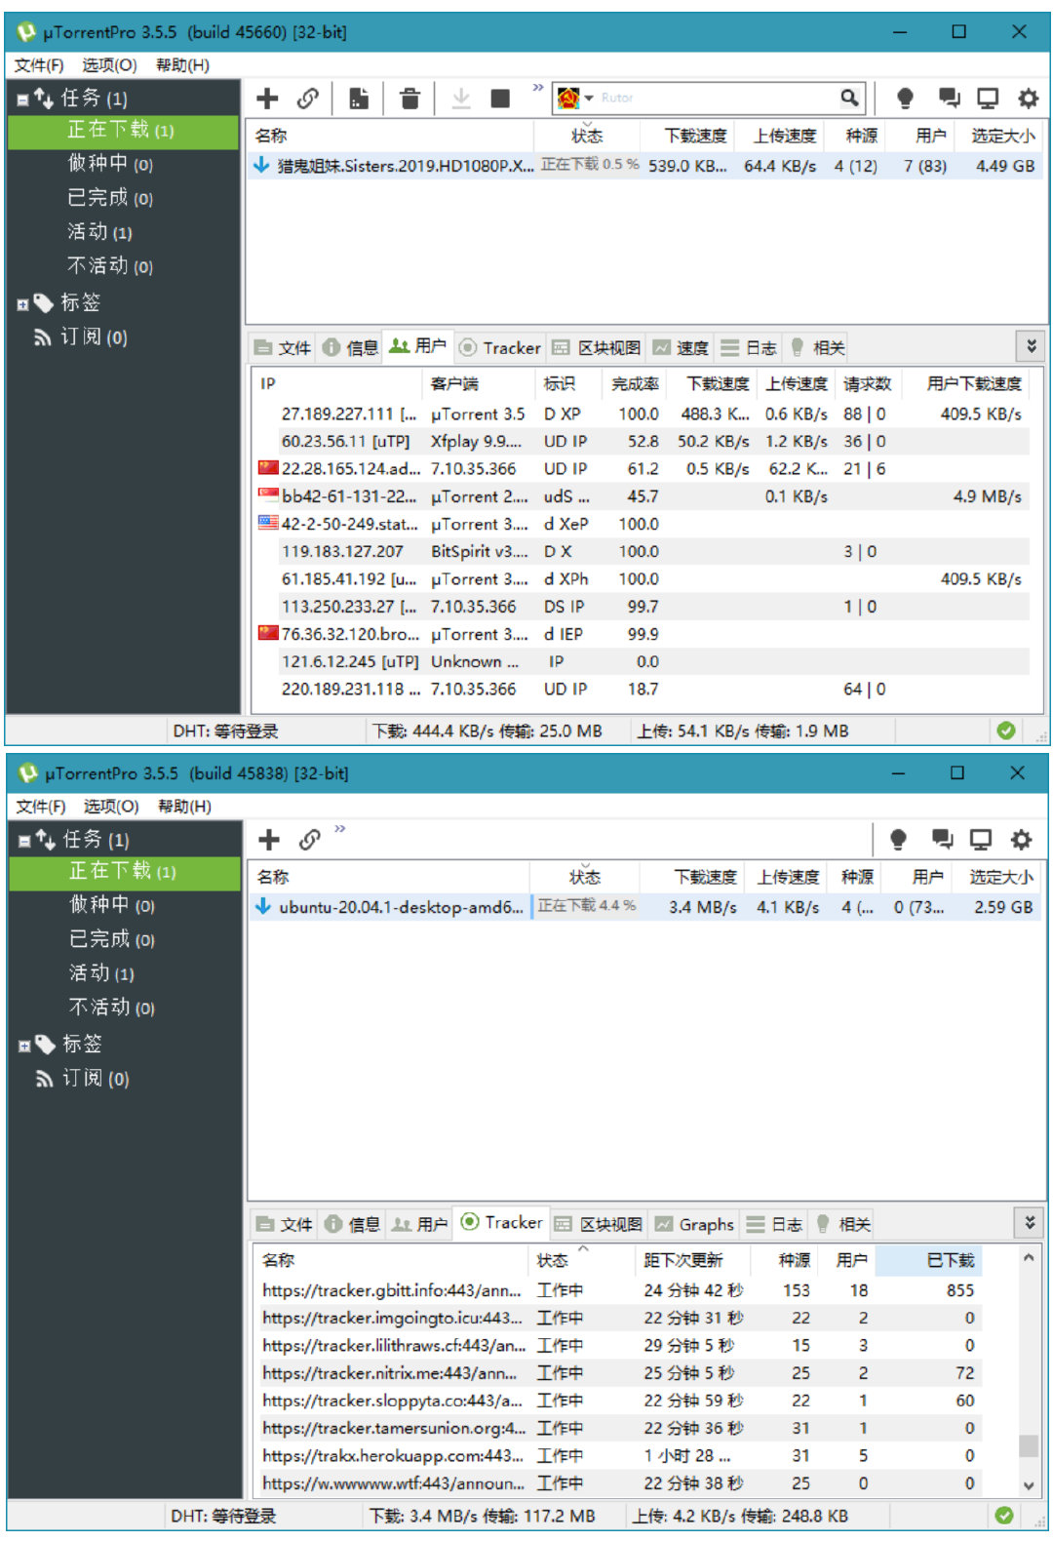Click the tracker list scrollbar down arrow
Image resolution: width=1053 pixels, height=1541 pixels.
tap(1028, 1485)
